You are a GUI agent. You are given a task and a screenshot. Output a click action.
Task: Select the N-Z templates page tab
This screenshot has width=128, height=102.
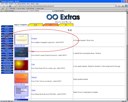point(50,25)
